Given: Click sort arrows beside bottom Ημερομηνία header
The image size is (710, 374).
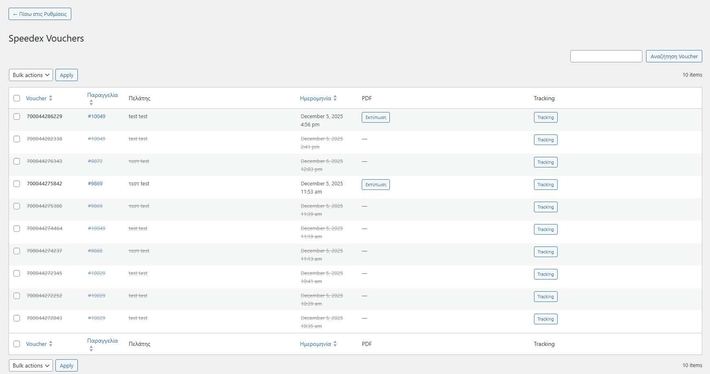Looking at the screenshot, I should click(x=335, y=344).
